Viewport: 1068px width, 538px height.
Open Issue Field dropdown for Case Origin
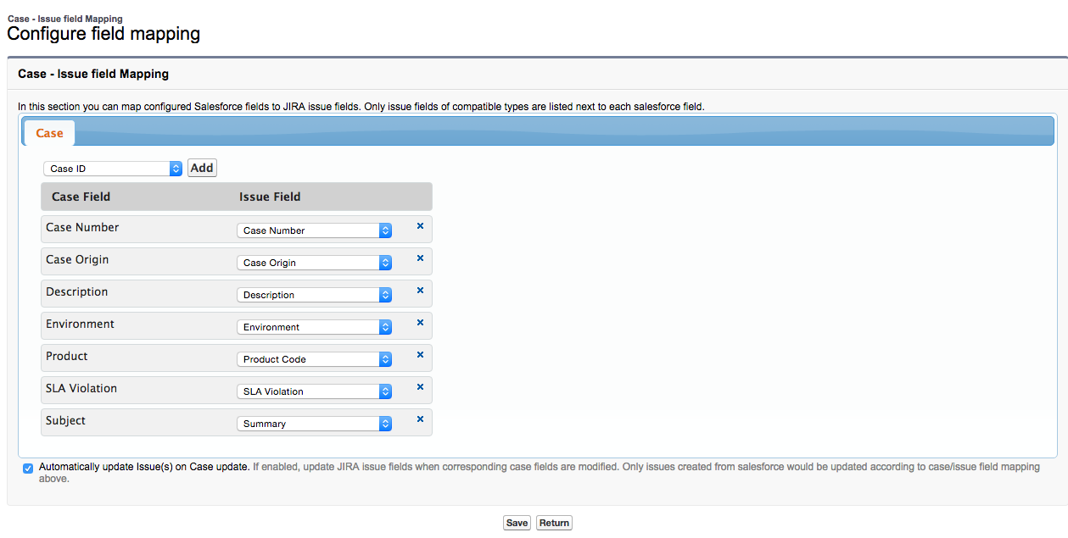314,263
